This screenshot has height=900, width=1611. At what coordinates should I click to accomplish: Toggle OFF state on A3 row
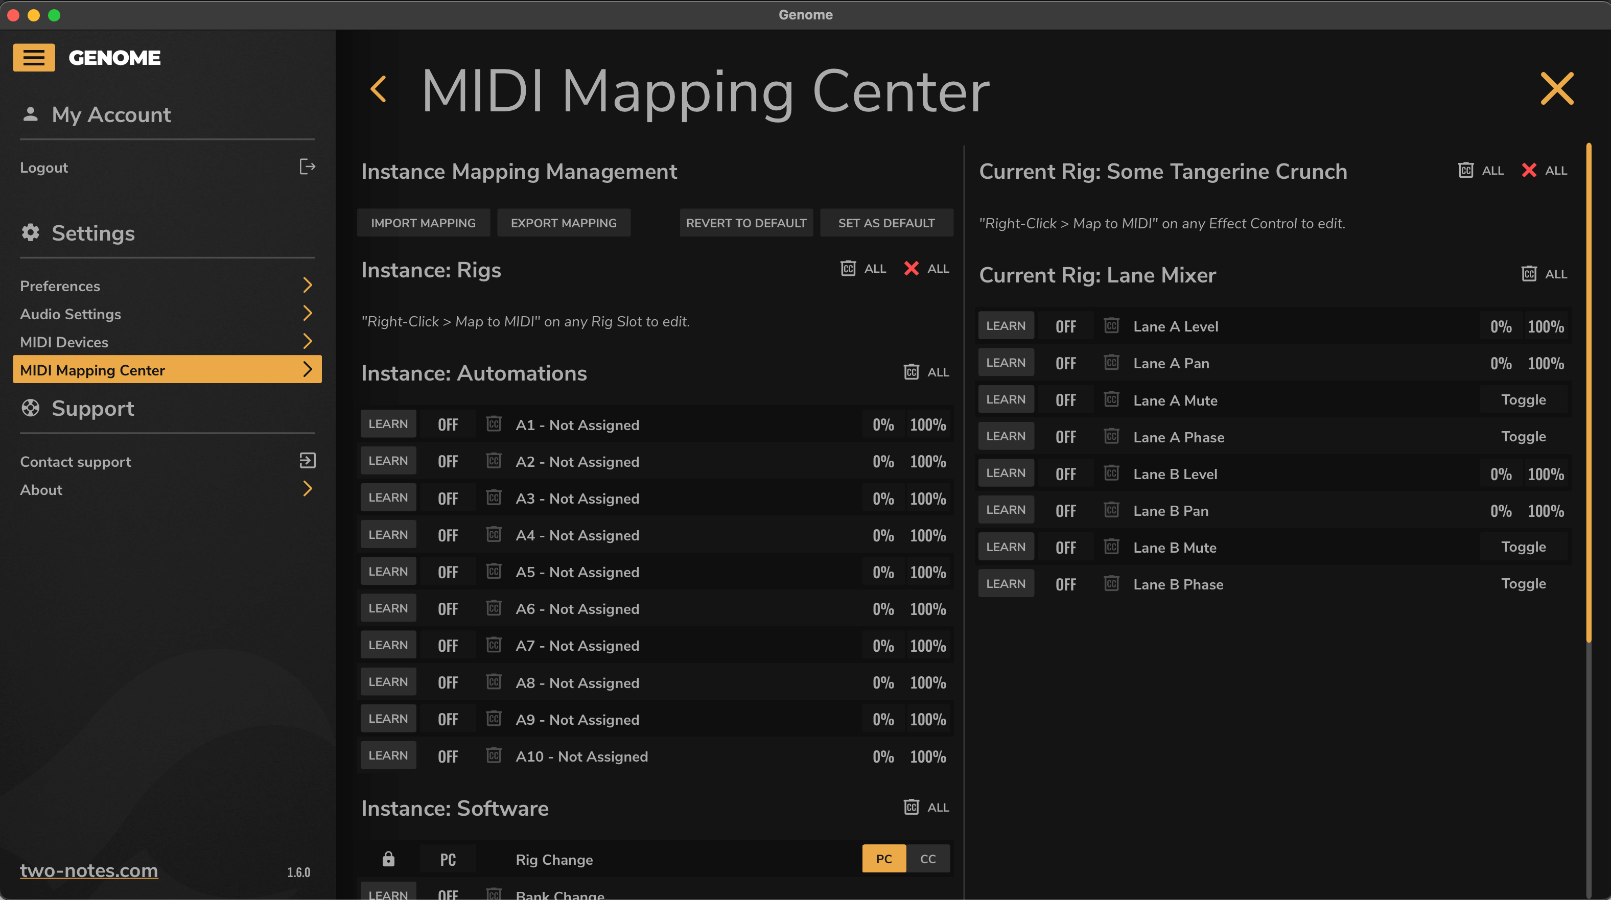pyautogui.click(x=448, y=498)
